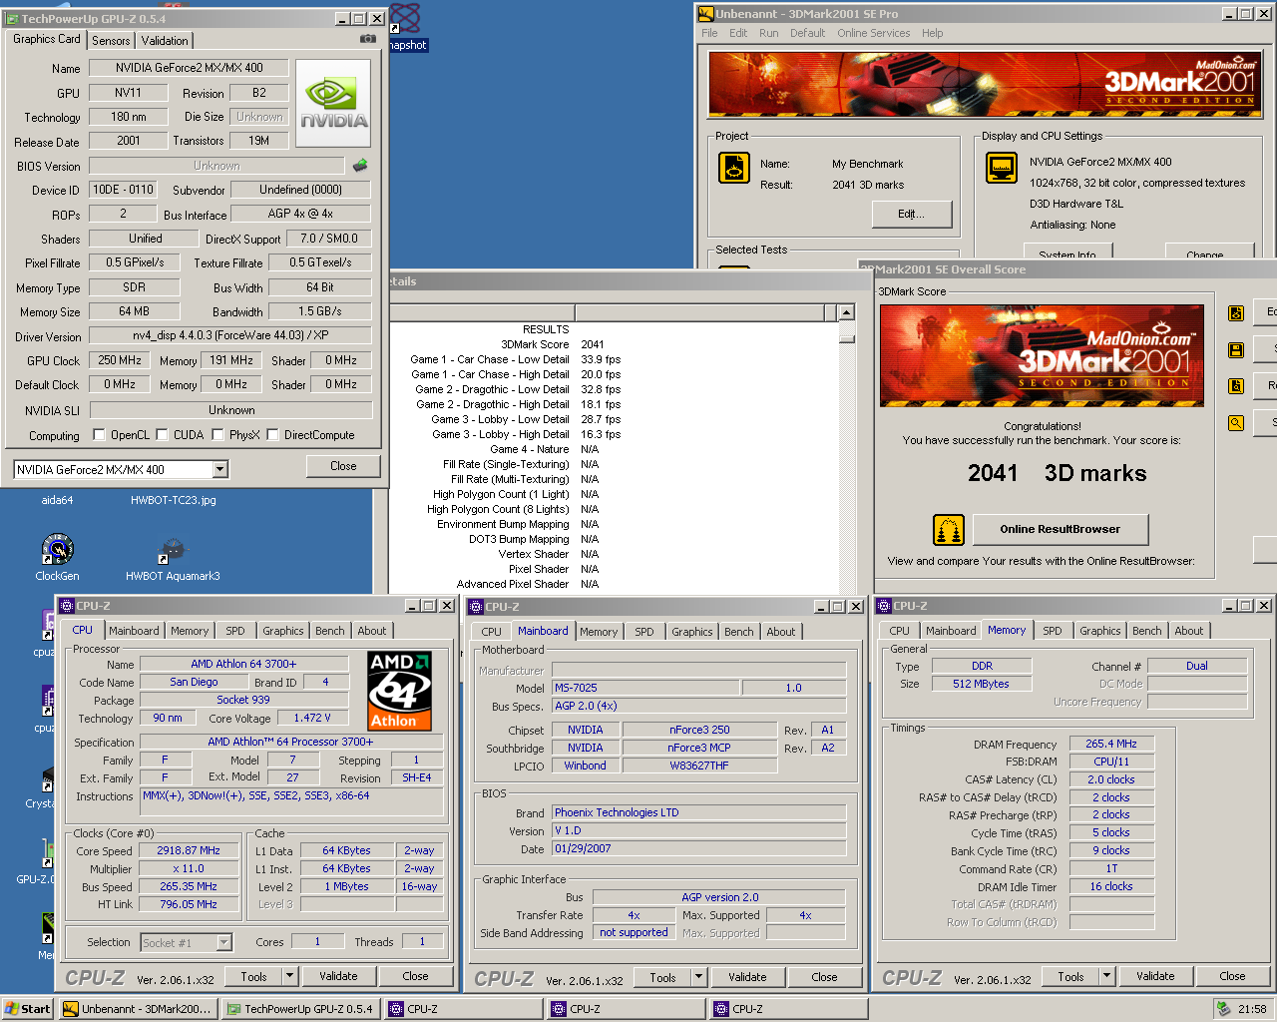
Task: Enable the CUDA checkbox
Action: tap(163, 435)
